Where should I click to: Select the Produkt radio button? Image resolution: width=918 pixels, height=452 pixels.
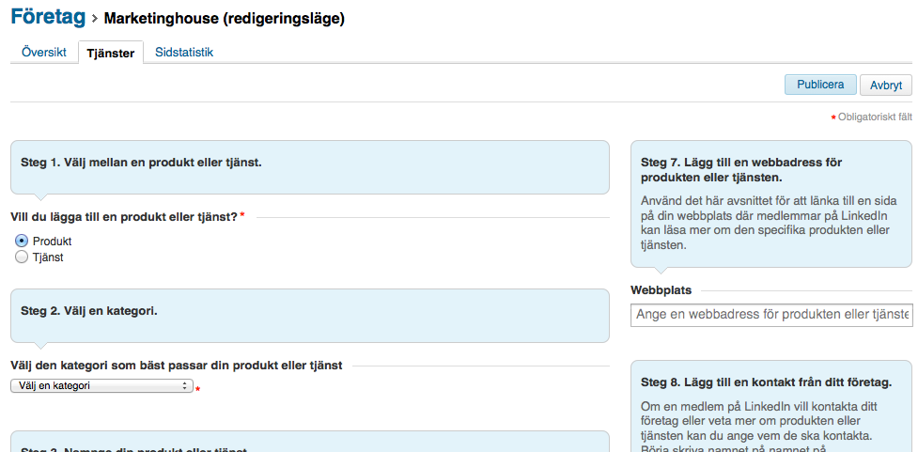click(21, 241)
